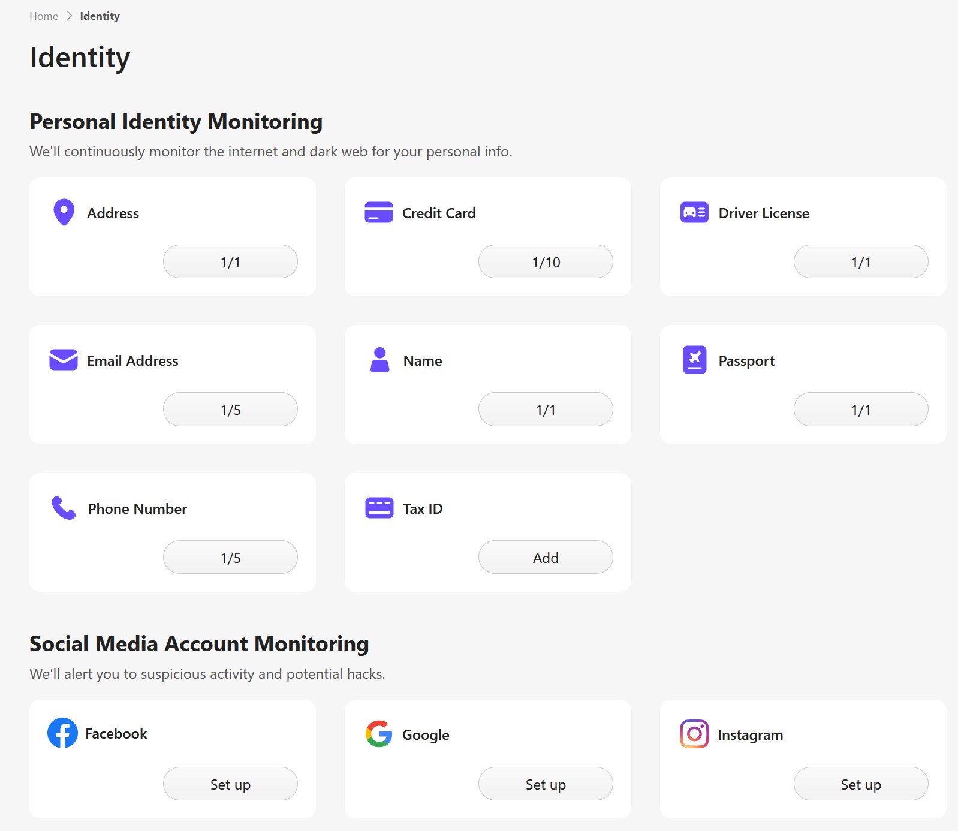
Task: Click the Address location pin icon
Action: point(64,212)
